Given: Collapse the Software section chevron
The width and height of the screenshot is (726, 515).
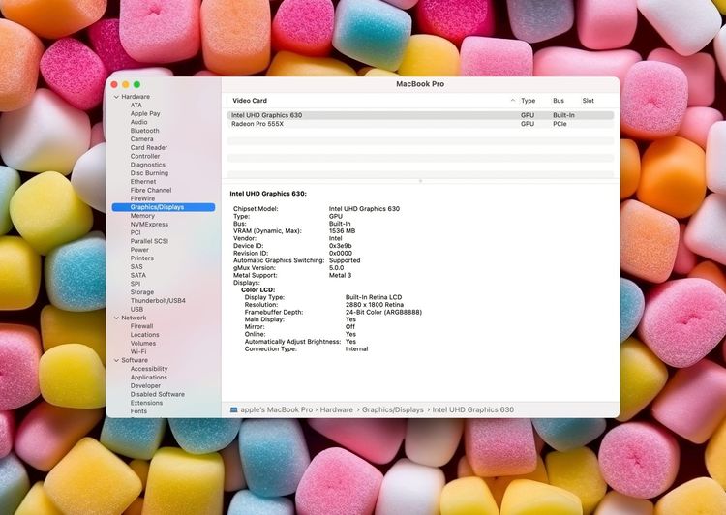Looking at the screenshot, I should [x=117, y=360].
